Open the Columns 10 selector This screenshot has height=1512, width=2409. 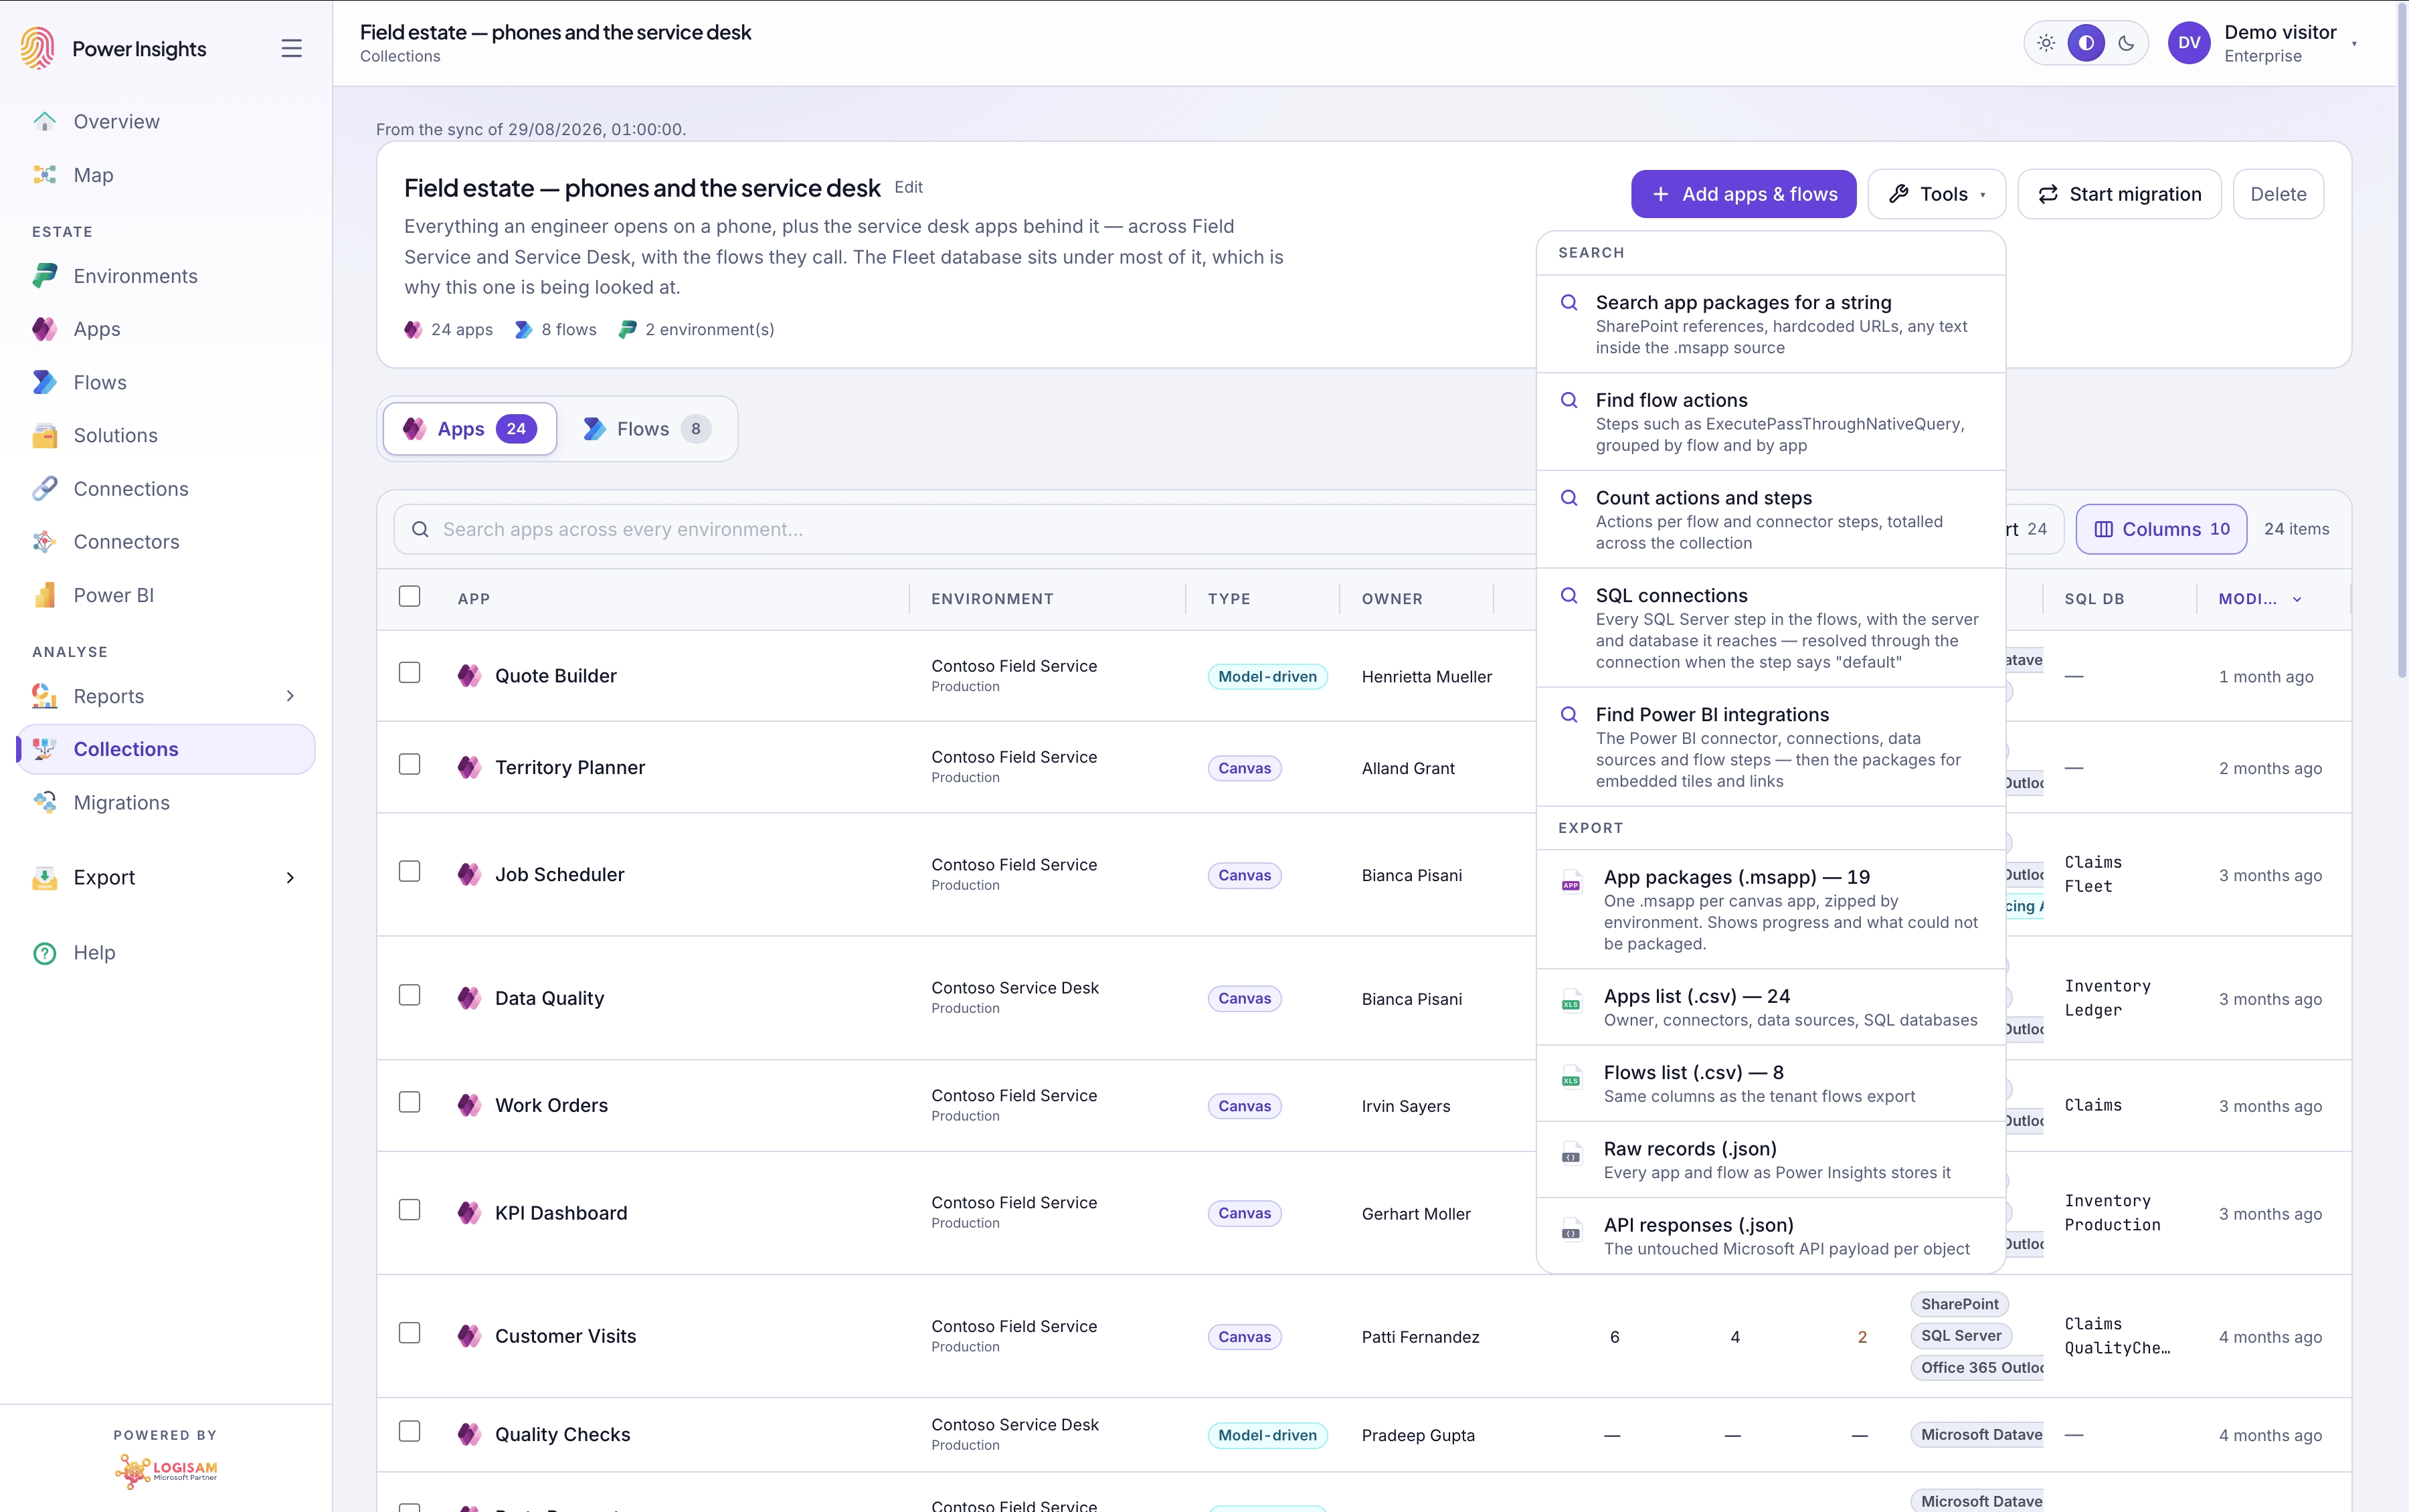click(2161, 529)
